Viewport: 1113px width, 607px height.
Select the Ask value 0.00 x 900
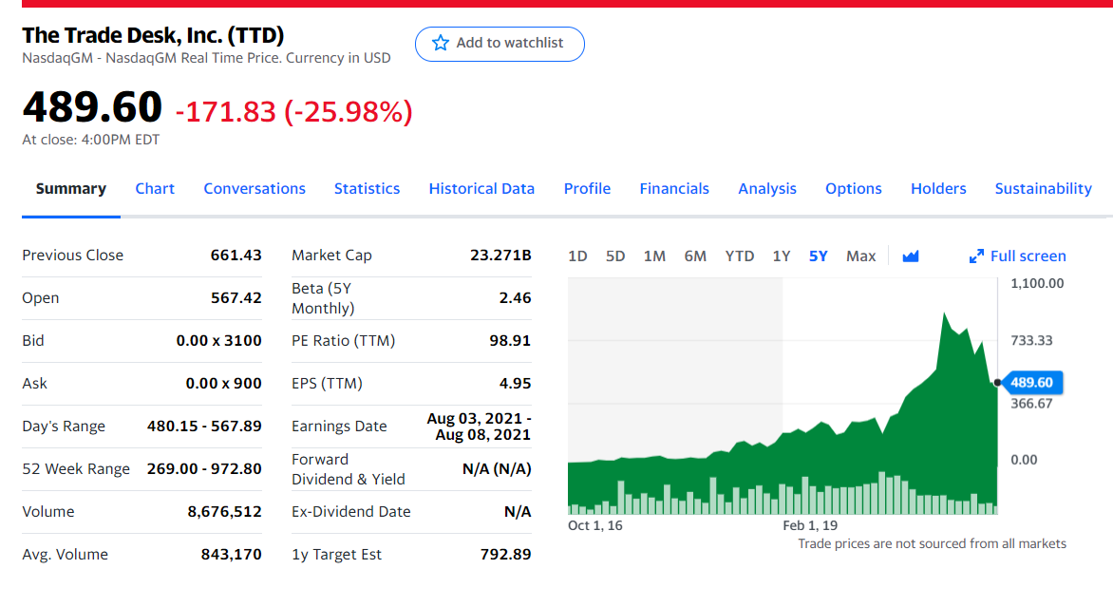223,384
